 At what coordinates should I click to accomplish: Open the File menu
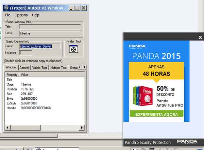pos(7,15)
